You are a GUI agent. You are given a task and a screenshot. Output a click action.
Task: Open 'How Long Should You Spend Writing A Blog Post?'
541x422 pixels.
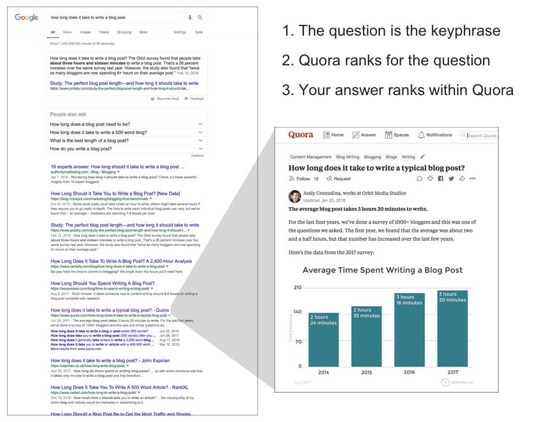(102, 283)
